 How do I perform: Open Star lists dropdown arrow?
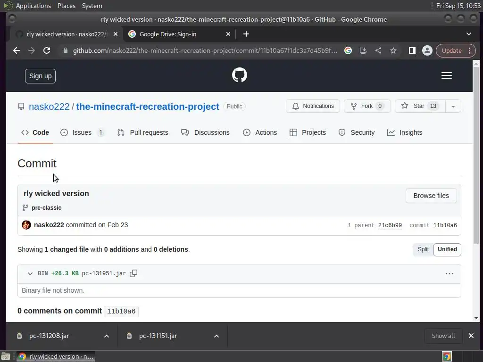click(x=453, y=106)
